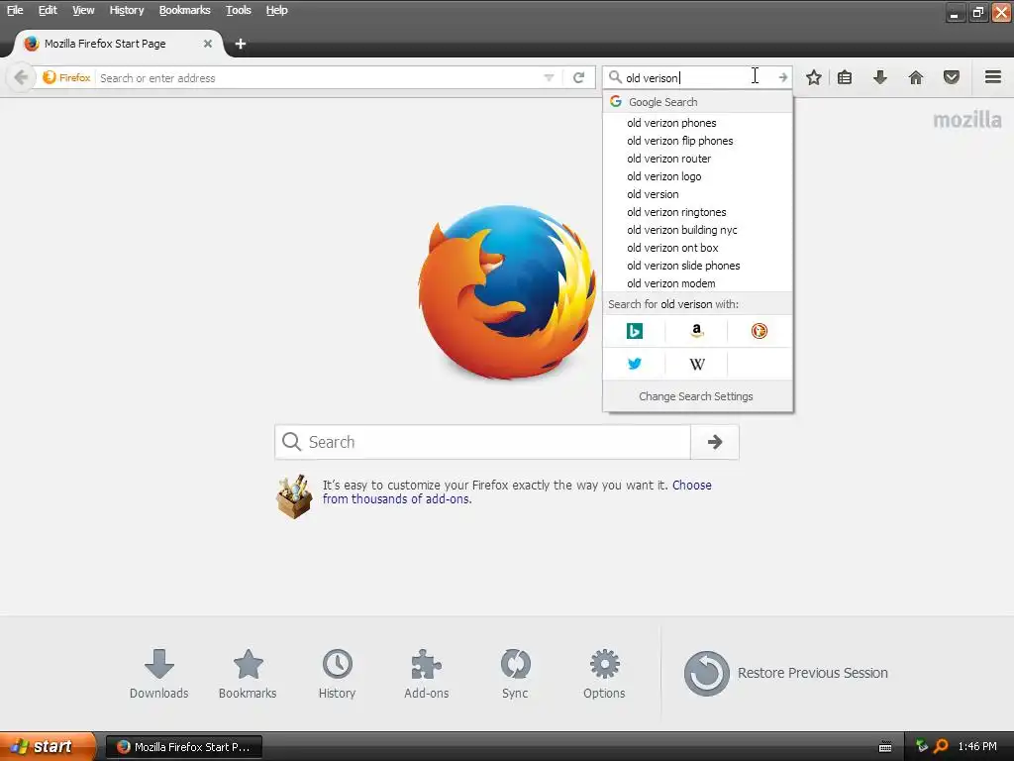Click the Google Search header row
This screenshot has width=1014, height=761.
click(697, 102)
